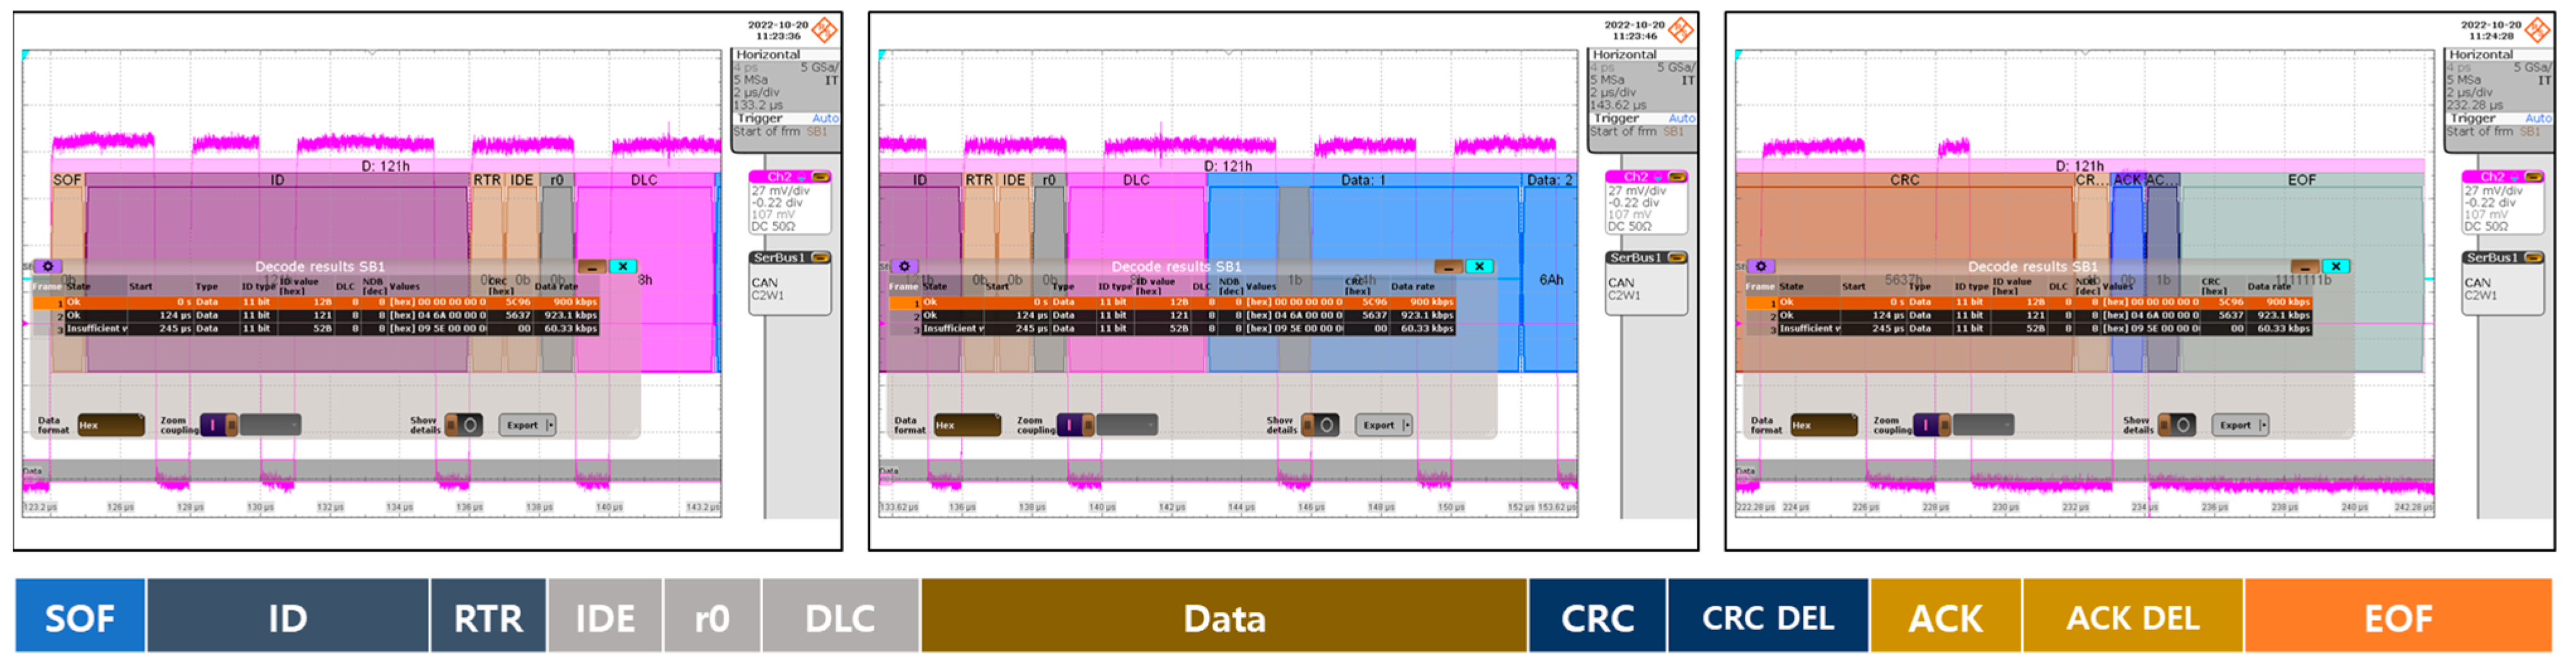The image size is (2576, 667).
Task: Minimize the Decode results dialog in right capture
Action: tap(2306, 267)
